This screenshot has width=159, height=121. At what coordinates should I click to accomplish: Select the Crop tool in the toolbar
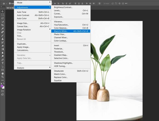tap(3, 25)
